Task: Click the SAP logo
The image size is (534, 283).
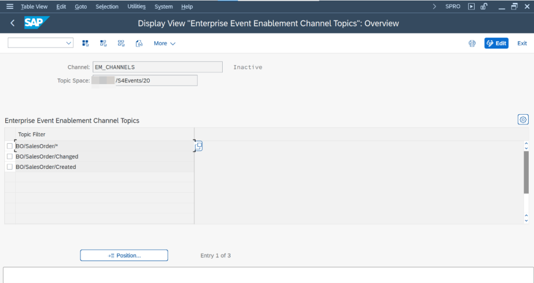Action: click(x=37, y=23)
